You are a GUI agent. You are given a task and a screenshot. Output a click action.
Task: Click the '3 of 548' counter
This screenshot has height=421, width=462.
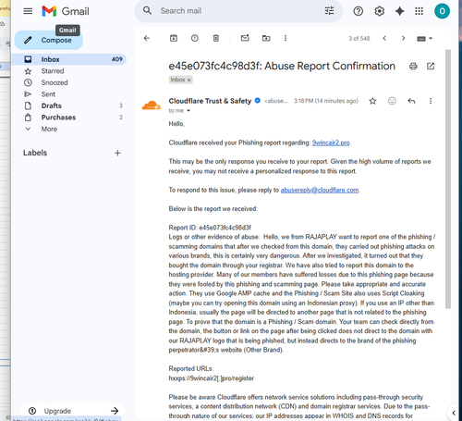[x=359, y=39]
